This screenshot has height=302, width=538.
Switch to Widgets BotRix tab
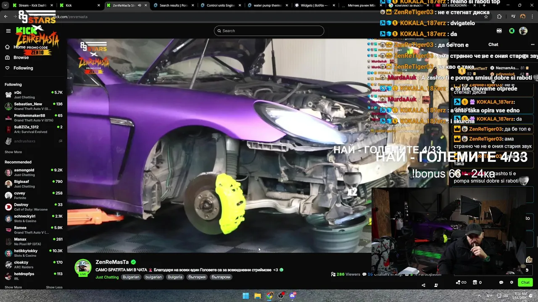tap(314, 5)
